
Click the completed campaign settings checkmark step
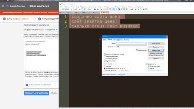click(4, 19)
